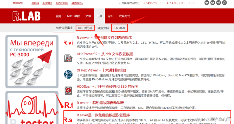
Task: Click the 数据恢复 link at top
Action: click(x=18, y=3)
